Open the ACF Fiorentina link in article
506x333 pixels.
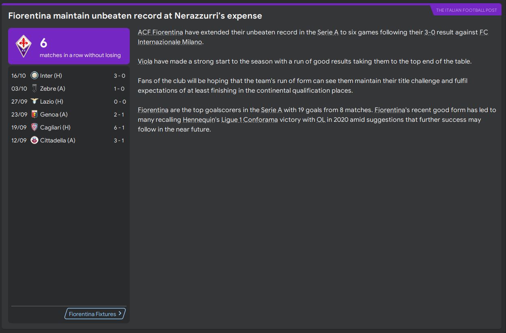click(160, 32)
